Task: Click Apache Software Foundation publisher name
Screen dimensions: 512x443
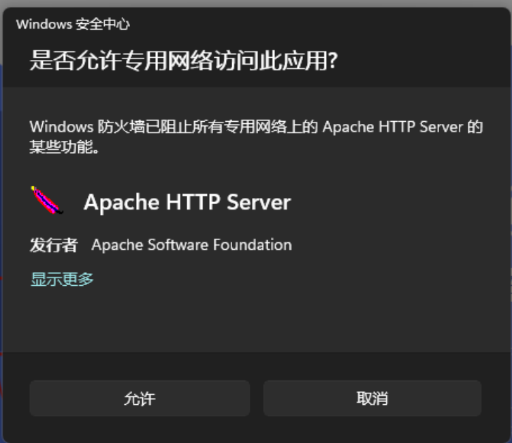Action: click(x=191, y=245)
